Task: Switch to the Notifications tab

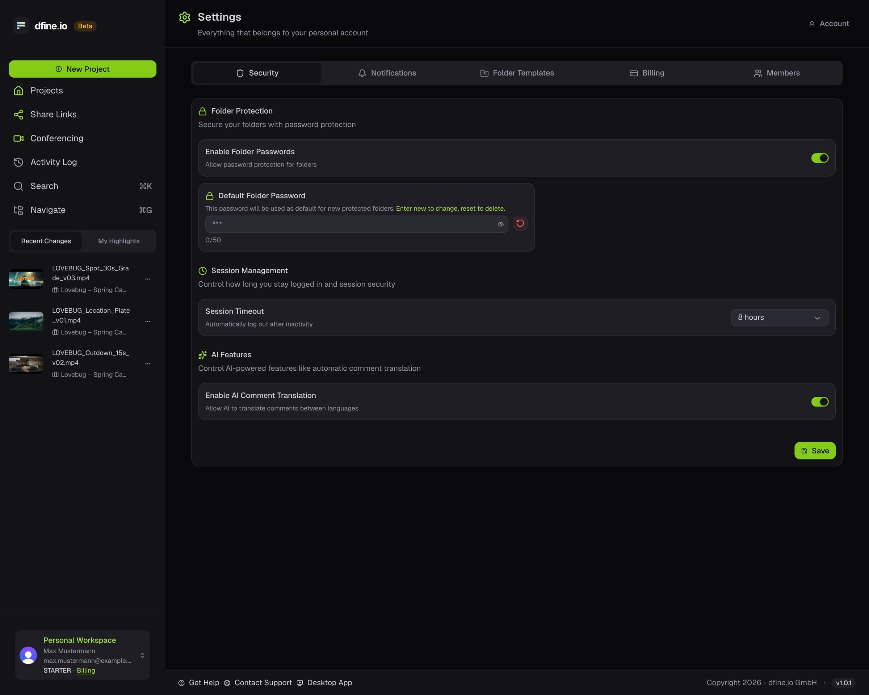Action: click(x=387, y=73)
